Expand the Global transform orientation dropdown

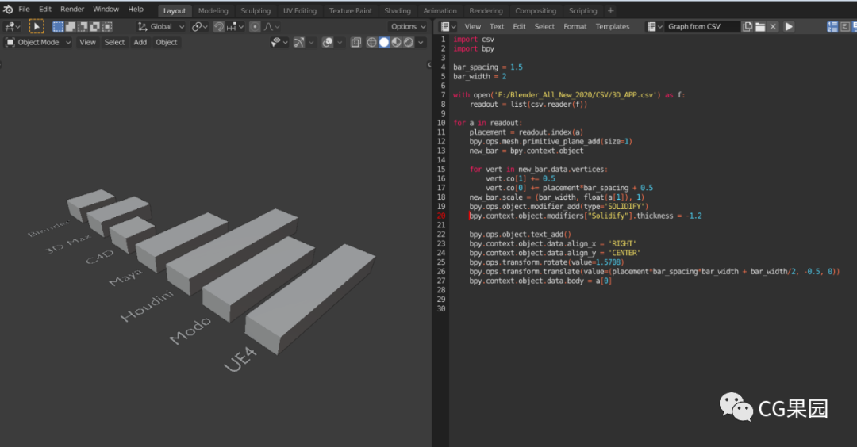coord(162,26)
